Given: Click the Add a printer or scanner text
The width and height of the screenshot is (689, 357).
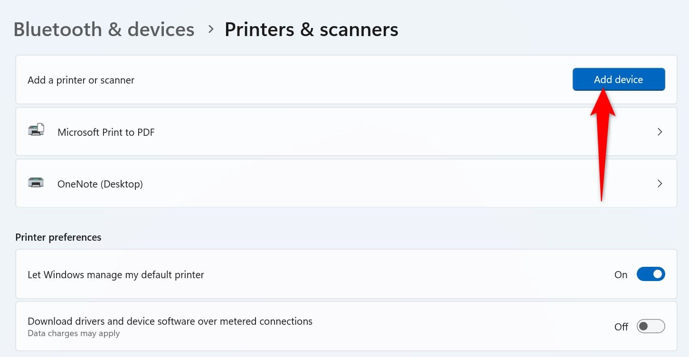Looking at the screenshot, I should [81, 80].
